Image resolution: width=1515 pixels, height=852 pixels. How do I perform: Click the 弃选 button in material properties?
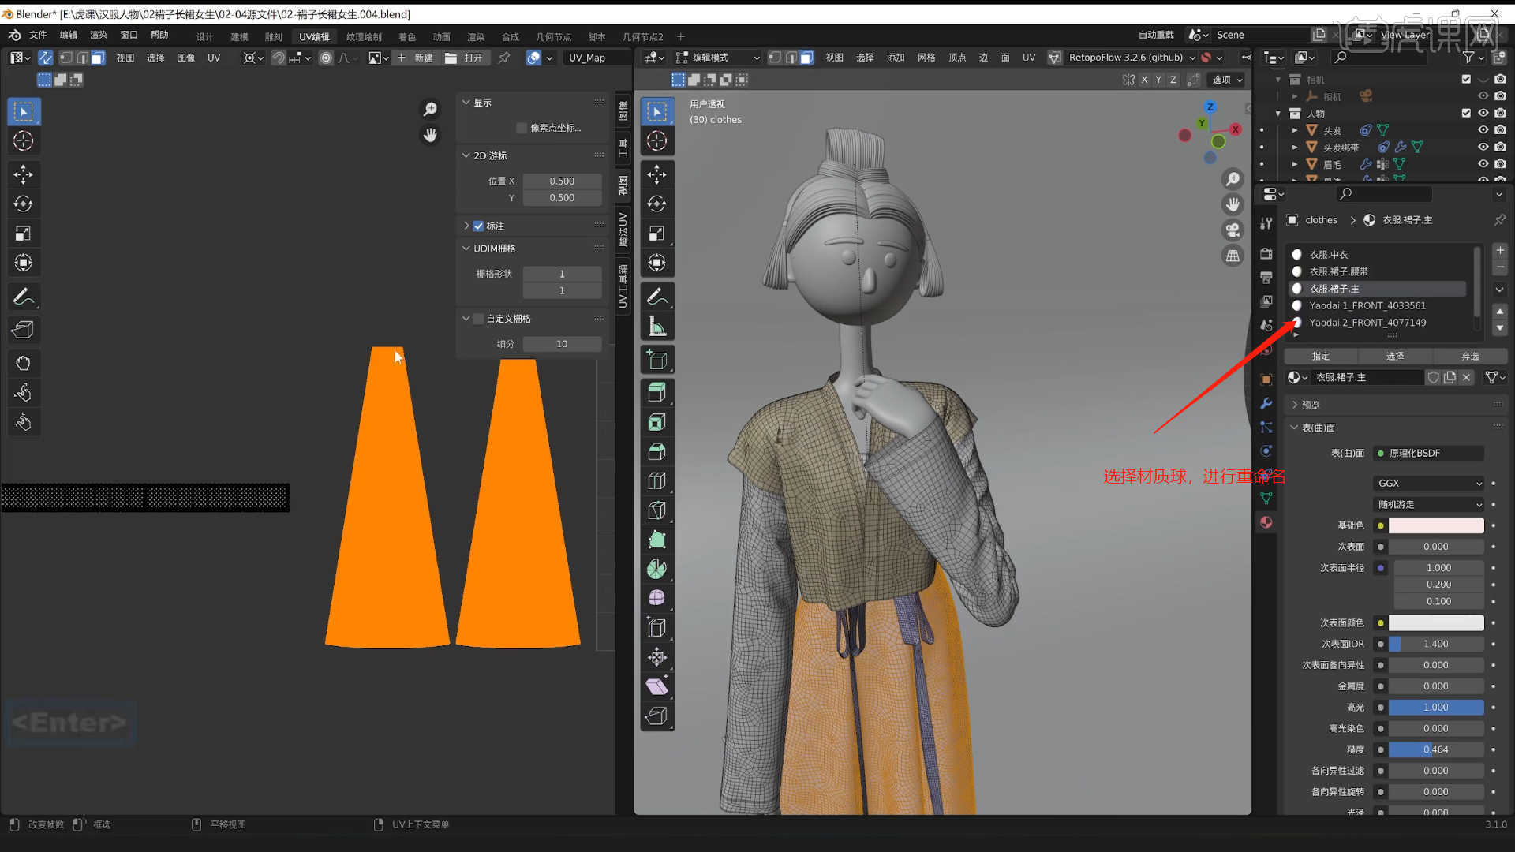[1469, 356]
